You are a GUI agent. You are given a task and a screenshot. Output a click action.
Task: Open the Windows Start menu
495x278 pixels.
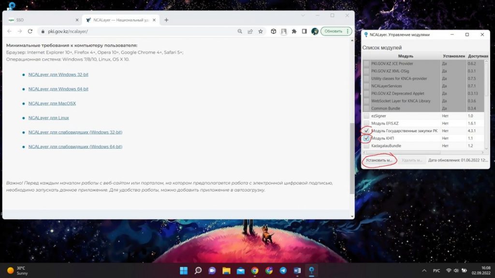tap(184, 270)
